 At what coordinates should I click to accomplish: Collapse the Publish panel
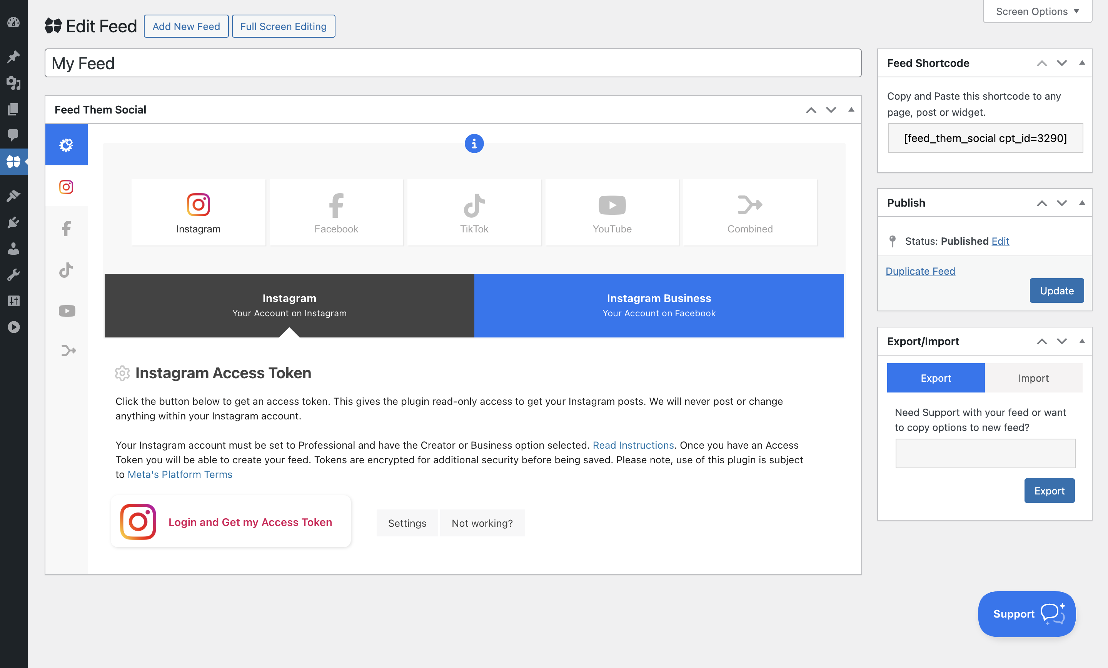[1082, 203]
